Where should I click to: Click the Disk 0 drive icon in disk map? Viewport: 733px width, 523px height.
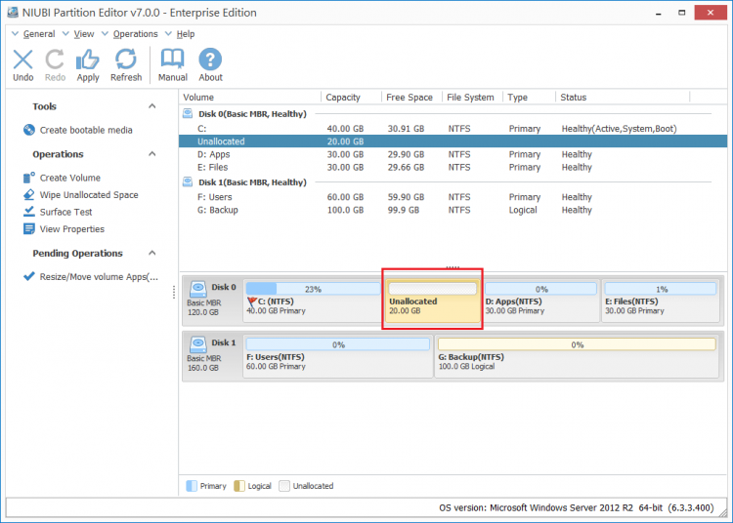click(x=198, y=289)
